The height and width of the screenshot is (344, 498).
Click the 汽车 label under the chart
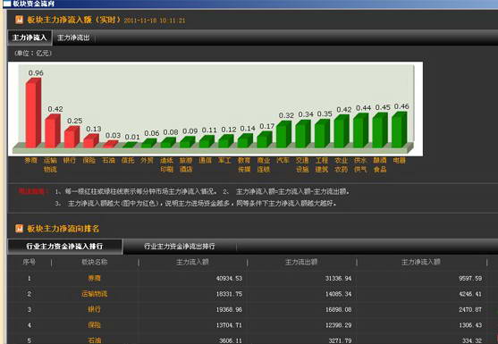[x=283, y=161]
